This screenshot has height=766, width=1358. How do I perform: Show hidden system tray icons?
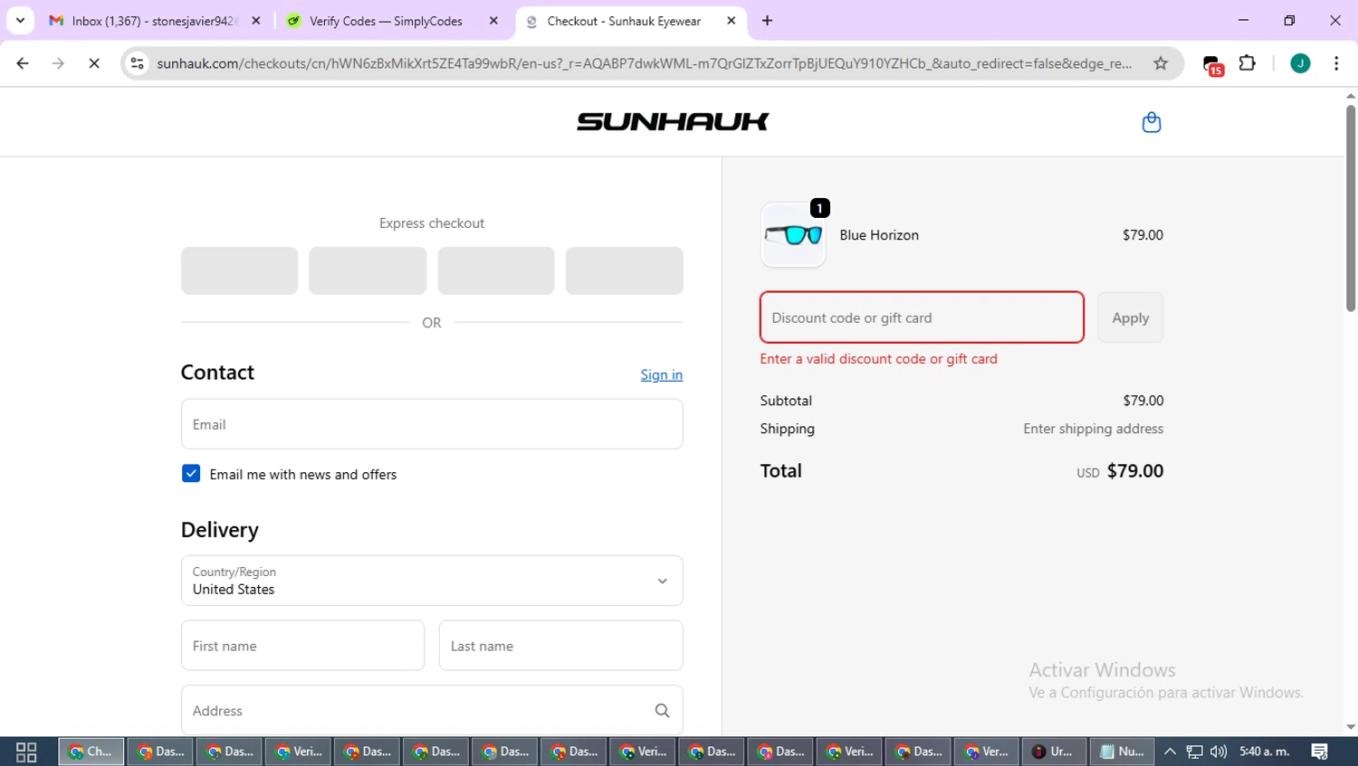(x=1170, y=752)
